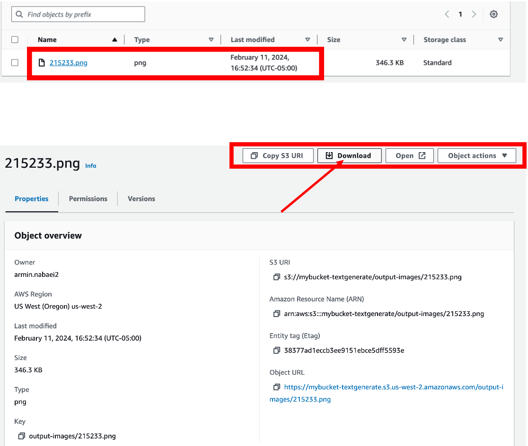Click the settings gear icon in table header

[x=493, y=14]
